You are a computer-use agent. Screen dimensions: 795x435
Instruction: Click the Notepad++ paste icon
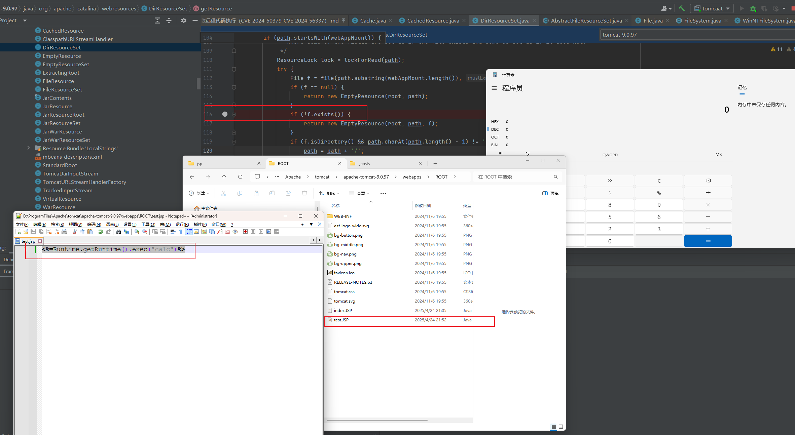tap(90, 232)
